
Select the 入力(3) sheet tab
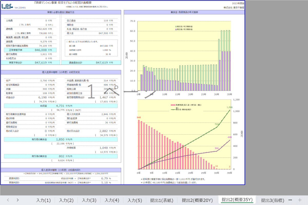pyautogui.click(x=89, y=200)
